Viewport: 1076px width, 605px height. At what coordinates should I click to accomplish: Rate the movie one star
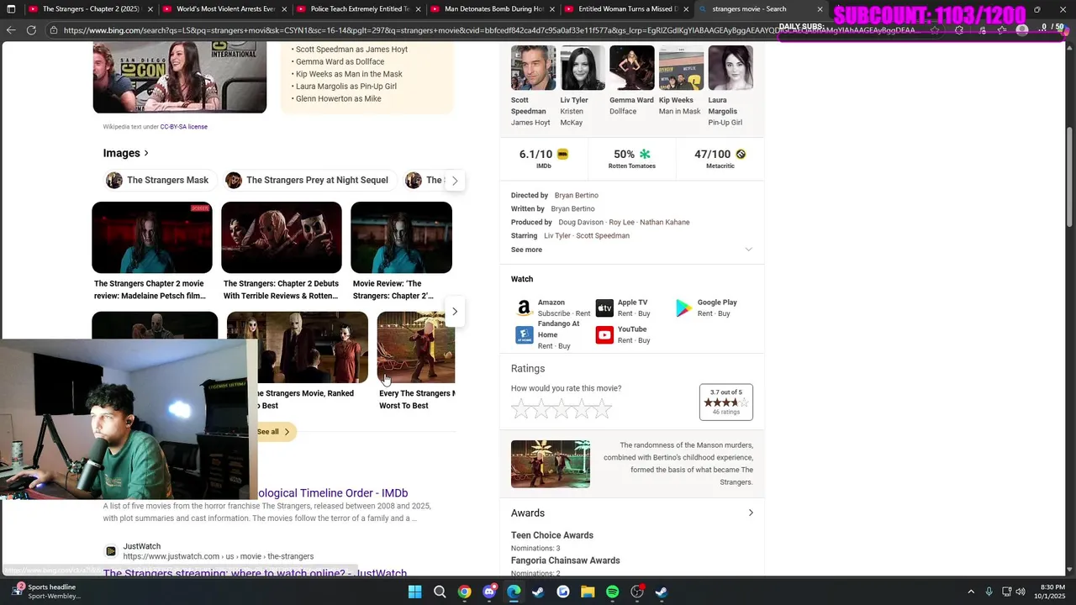pyautogui.click(x=521, y=409)
